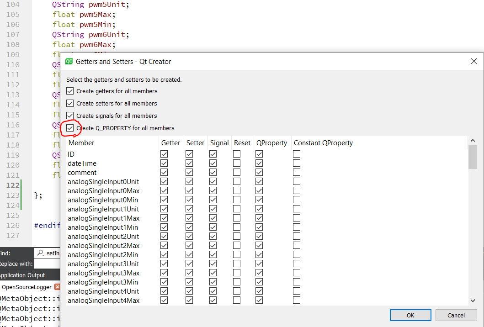Click the scroll down arrow of member list
The image size is (484, 327).
(473, 301)
